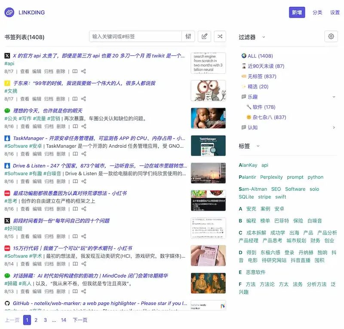Image resolution: width=344 pixels, height=329 pixels.
Task: Select the Perplexity tag
Action: click(x=271, y=177)
